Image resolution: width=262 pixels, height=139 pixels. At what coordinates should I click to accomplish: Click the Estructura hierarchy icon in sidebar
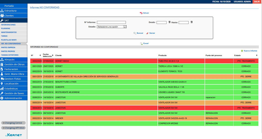[x=2, y=11]
